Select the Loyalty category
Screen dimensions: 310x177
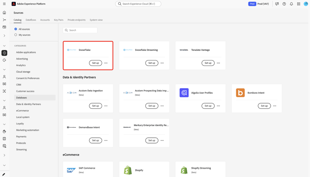click(x=20, y=124)
